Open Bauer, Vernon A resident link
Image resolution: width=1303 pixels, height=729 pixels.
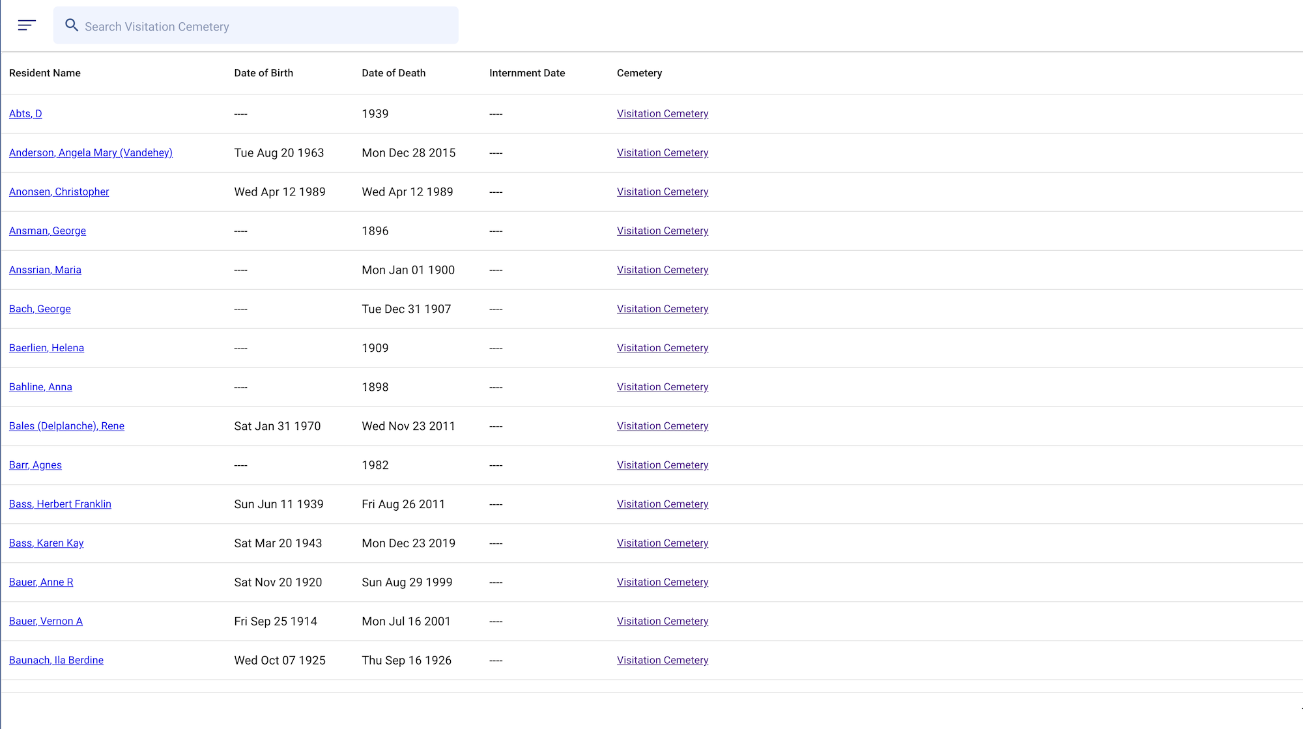pyautogui.click(x=46, y=622)
